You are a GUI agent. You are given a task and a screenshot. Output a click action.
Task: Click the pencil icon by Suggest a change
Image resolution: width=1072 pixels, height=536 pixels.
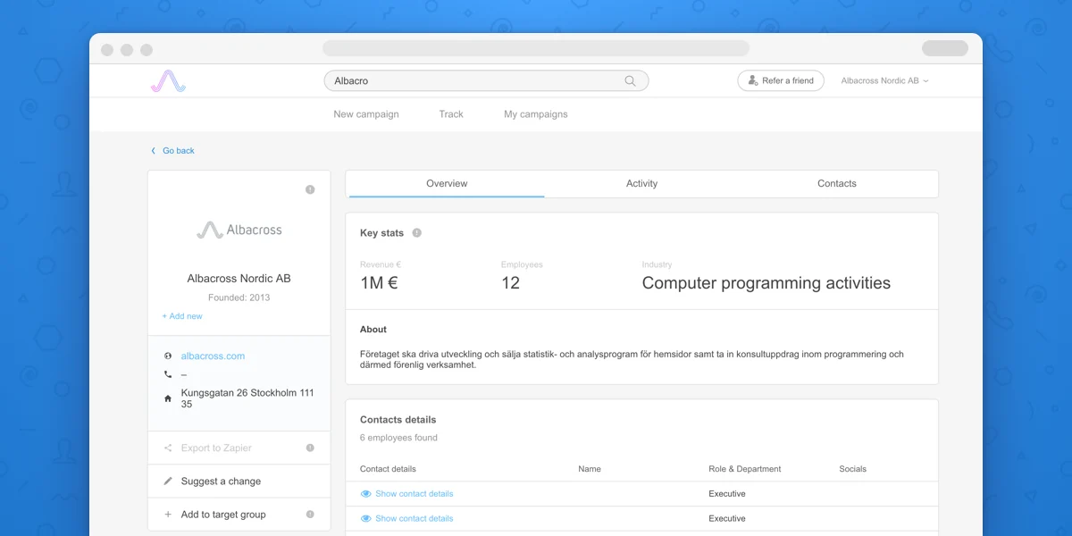pos(168,482)
